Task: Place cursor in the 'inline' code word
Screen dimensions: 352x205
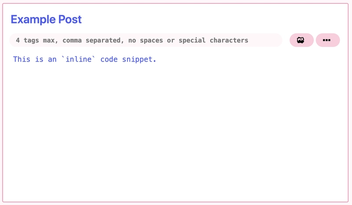Action: (x=78, y=59)
